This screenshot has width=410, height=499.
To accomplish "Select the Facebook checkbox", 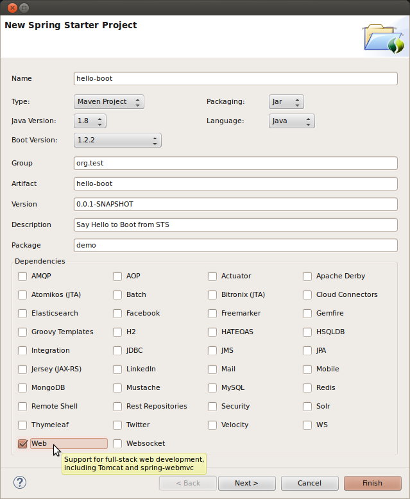I will coord(117,314).
